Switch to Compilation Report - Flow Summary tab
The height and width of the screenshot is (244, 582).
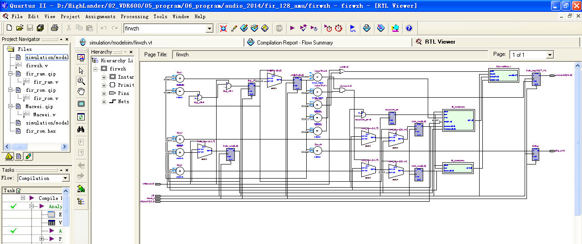(x=294, y=42)
